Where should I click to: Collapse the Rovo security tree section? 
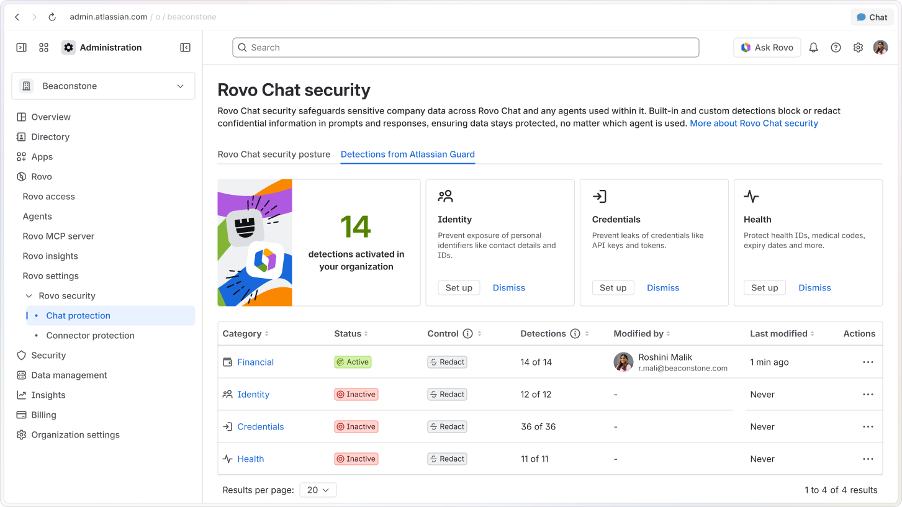coord(29,296)
